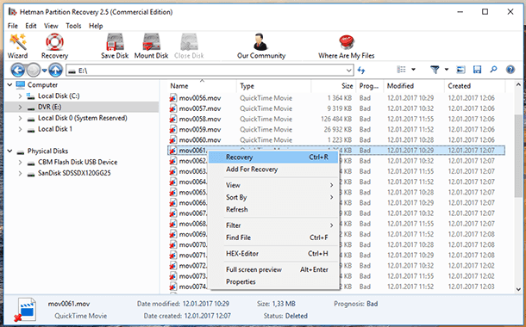Click the mov0056.mov file icon
Image resolution: width=526 pixels, height=327 pixels.
point(172,98)
